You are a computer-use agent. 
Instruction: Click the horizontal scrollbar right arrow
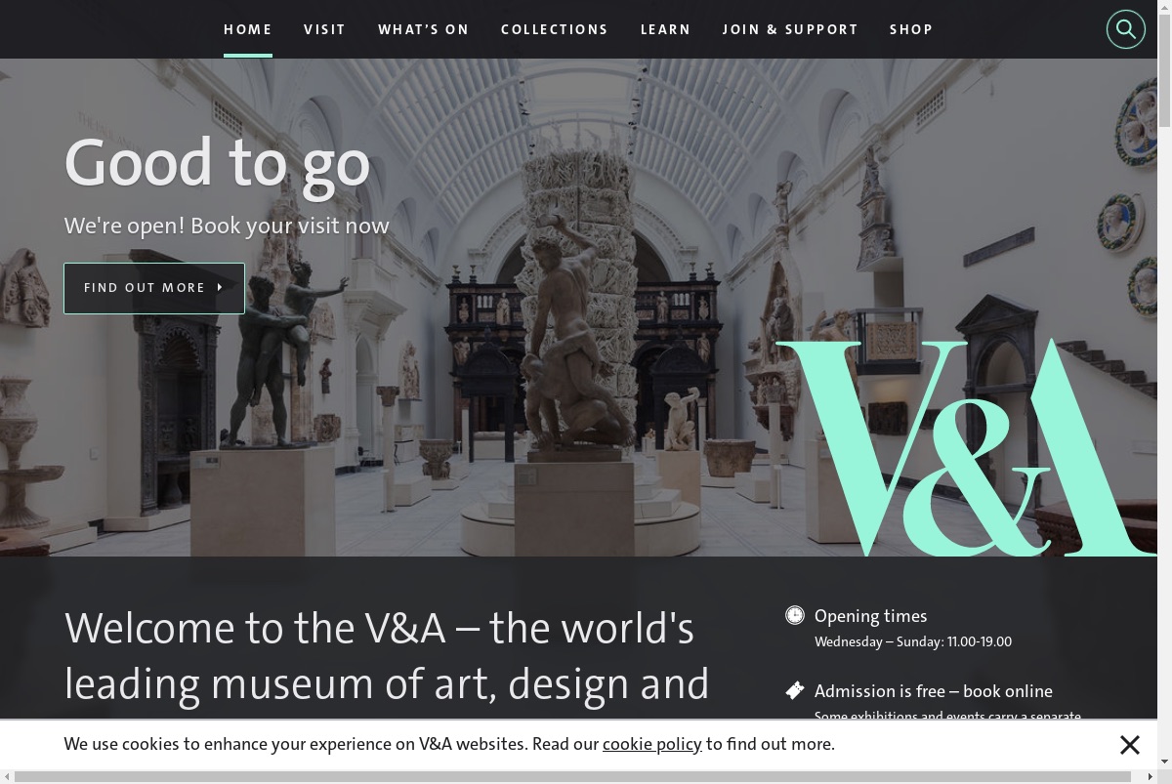(1150, 776)
